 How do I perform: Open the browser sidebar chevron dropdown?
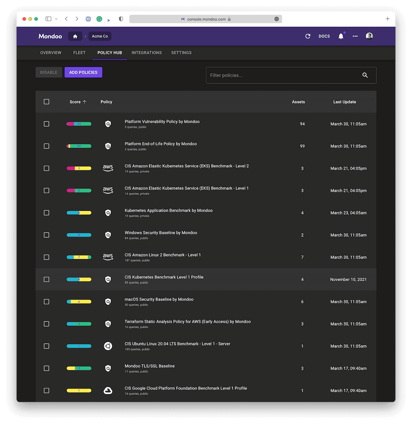pos(56,19)
